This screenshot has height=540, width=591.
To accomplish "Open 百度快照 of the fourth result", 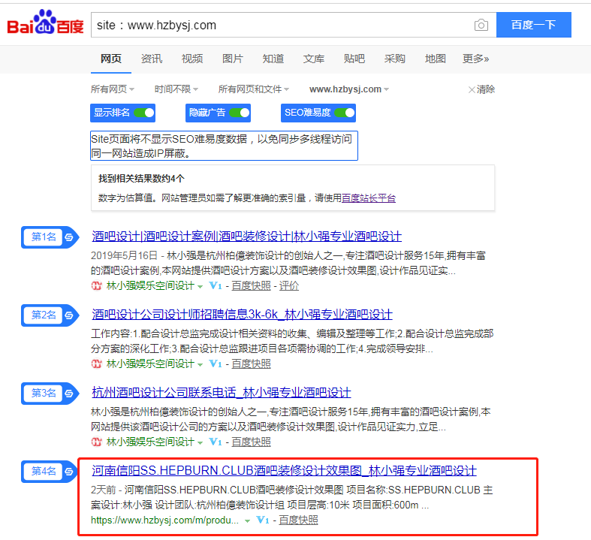I will click(299, 520).
